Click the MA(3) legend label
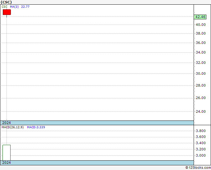The width and height of the screenshot is (211, 170). point(14,7)
